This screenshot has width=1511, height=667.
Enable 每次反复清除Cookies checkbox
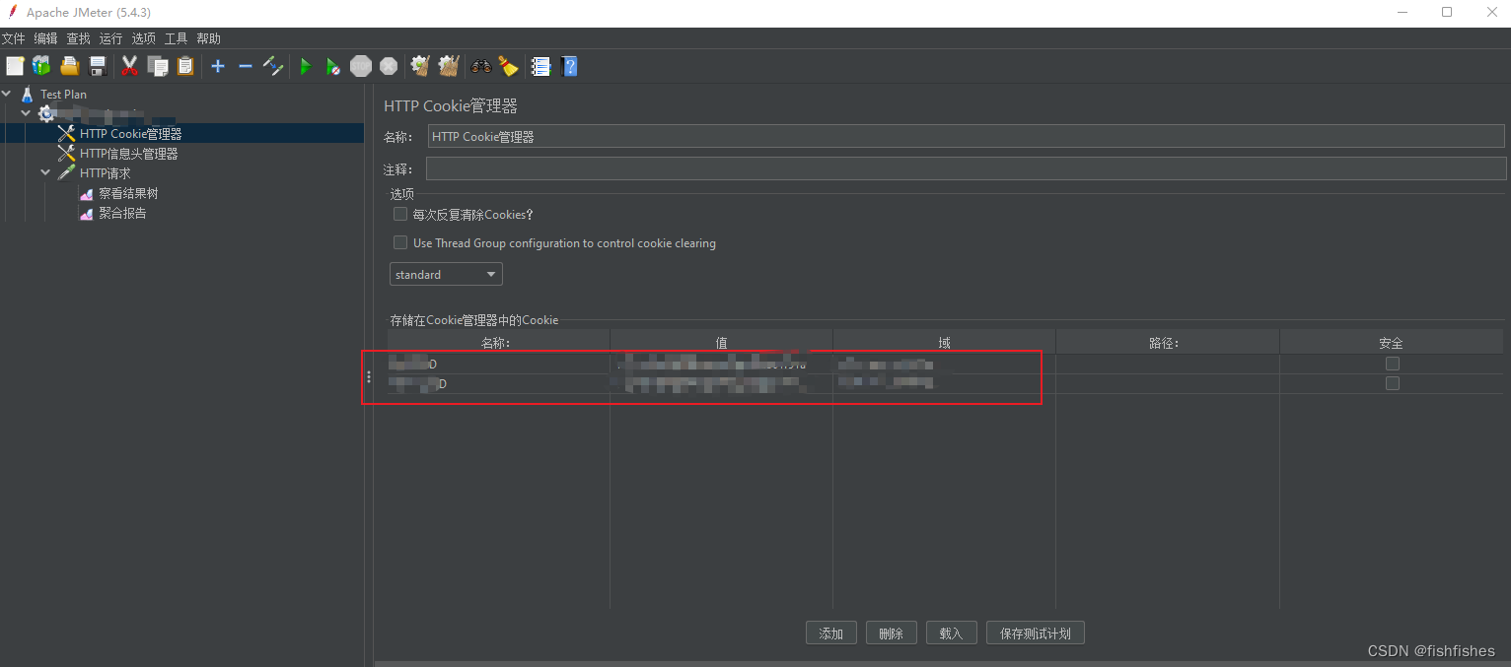tap(400, 214)
